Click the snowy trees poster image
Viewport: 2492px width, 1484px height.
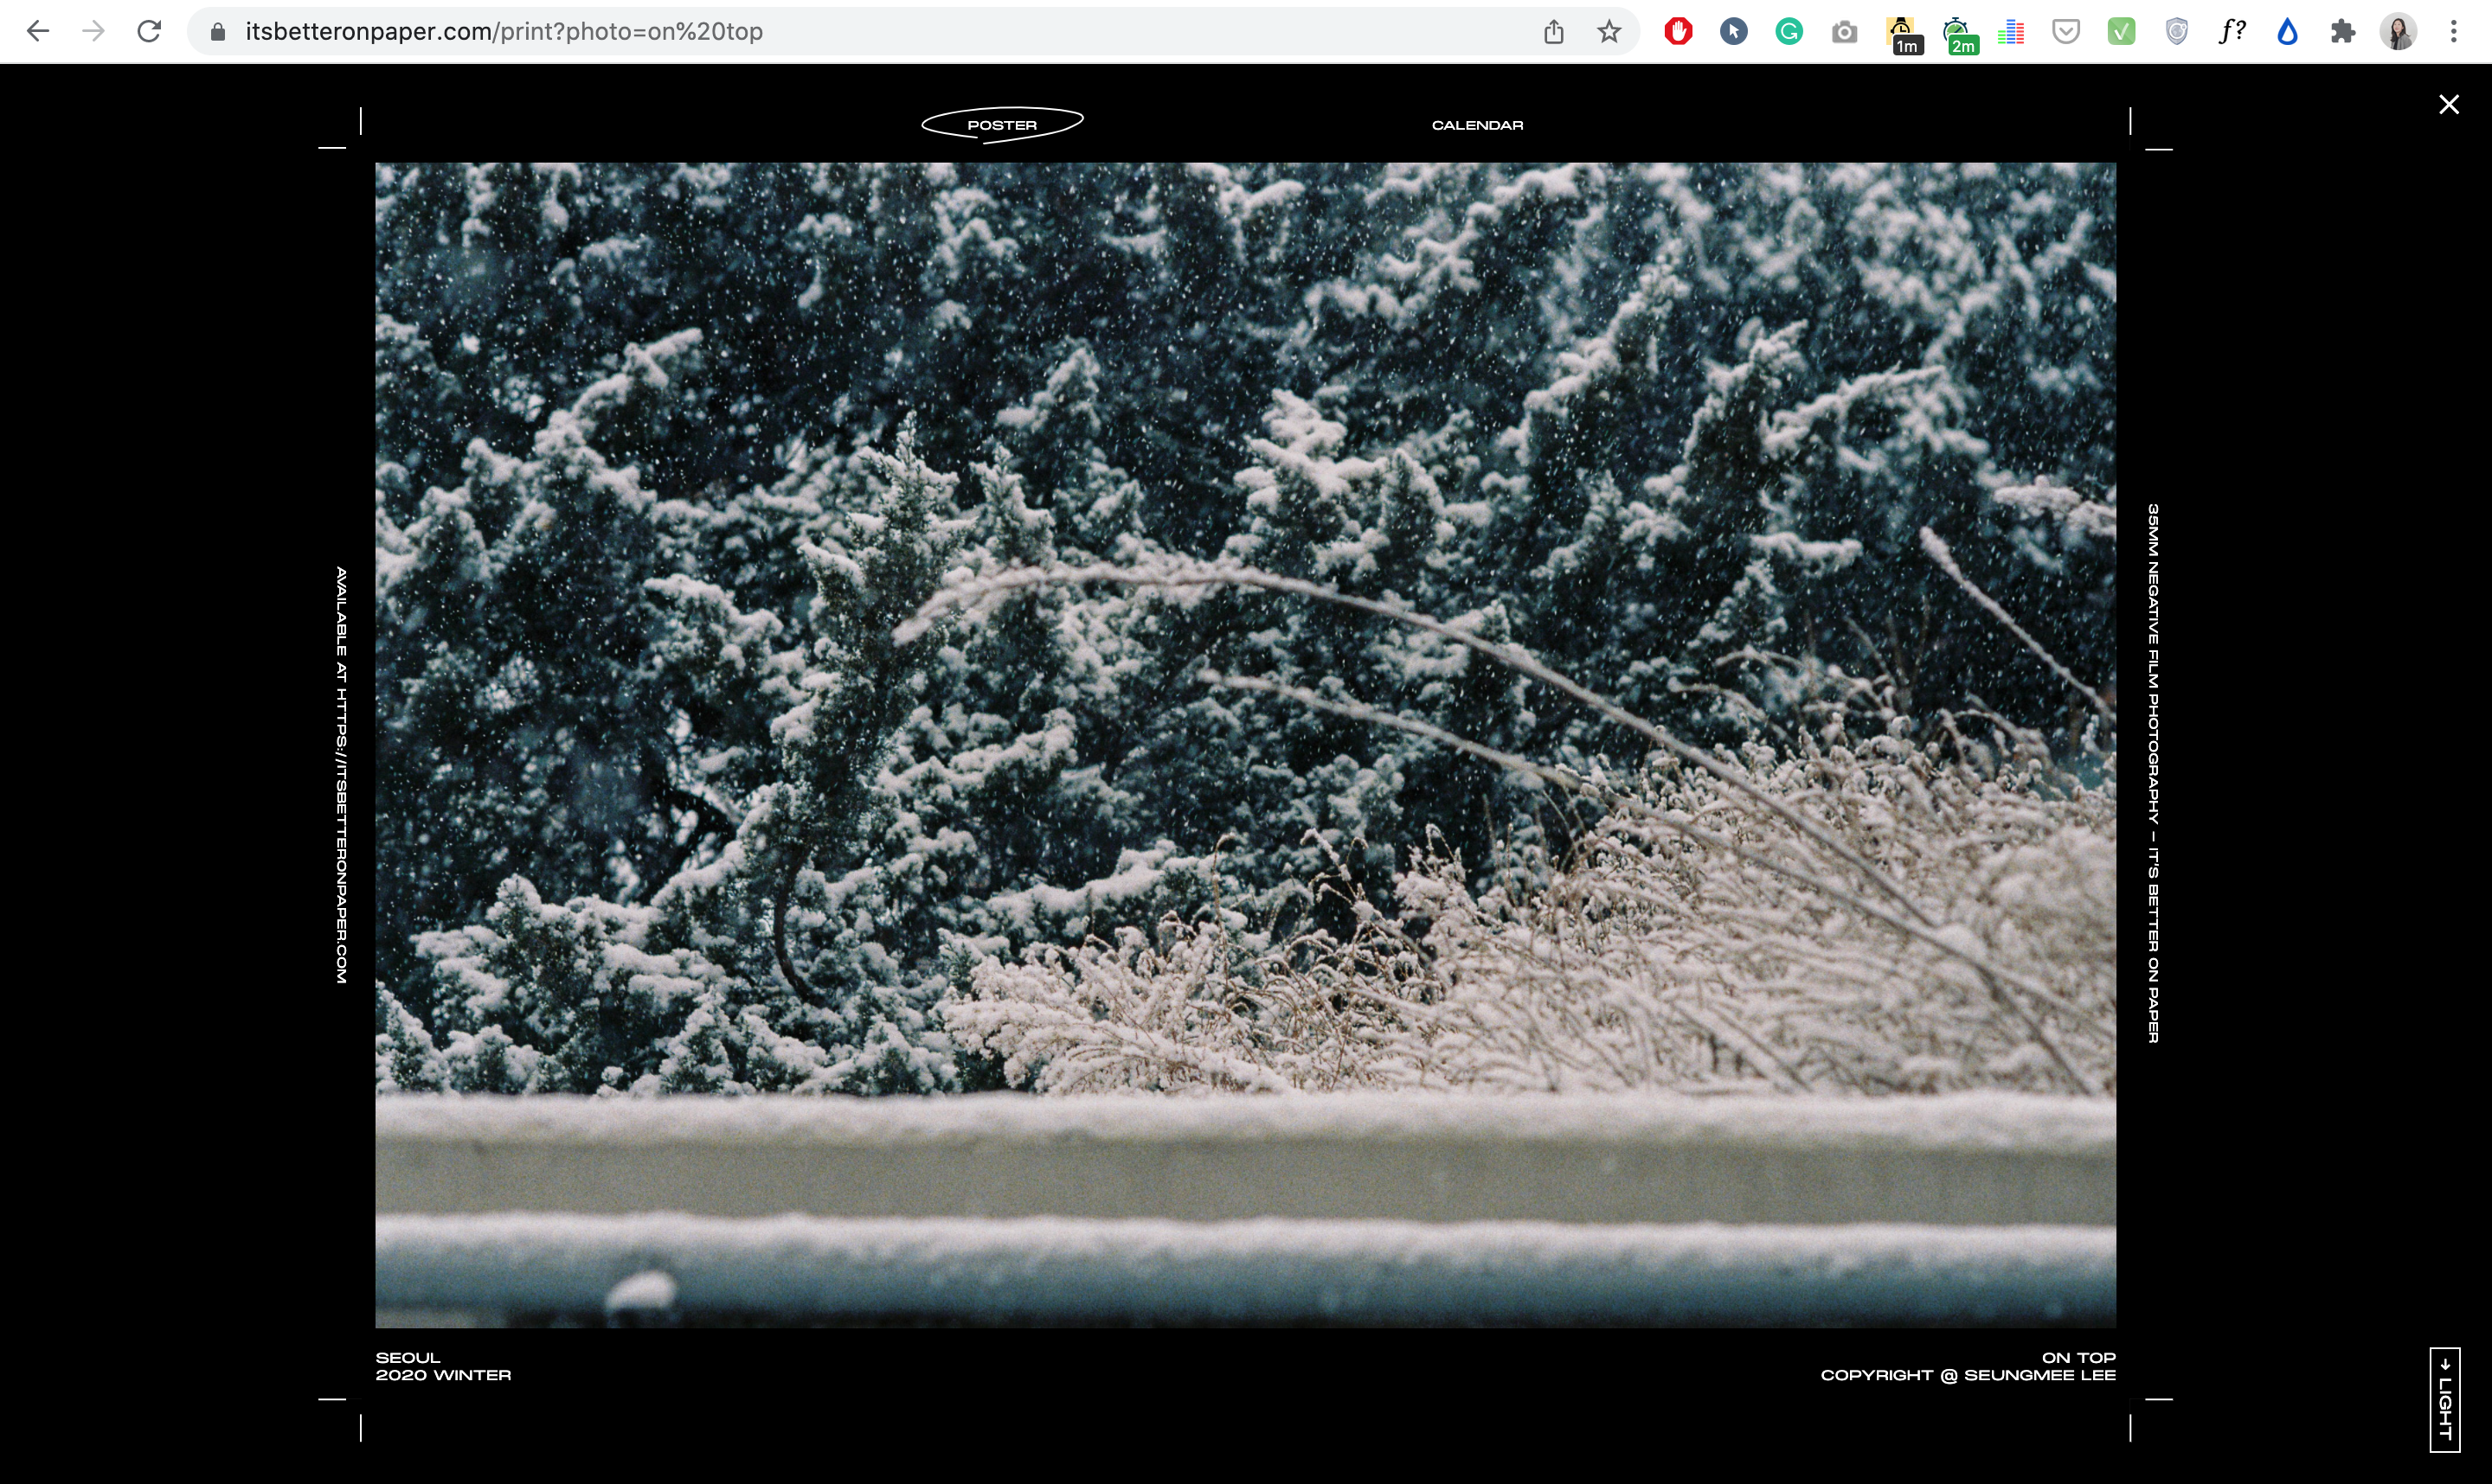pos(1244,744)
